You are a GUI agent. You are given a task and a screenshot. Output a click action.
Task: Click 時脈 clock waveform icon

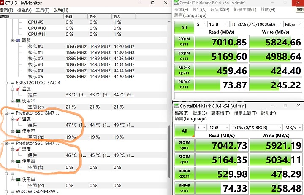point(18,40)
